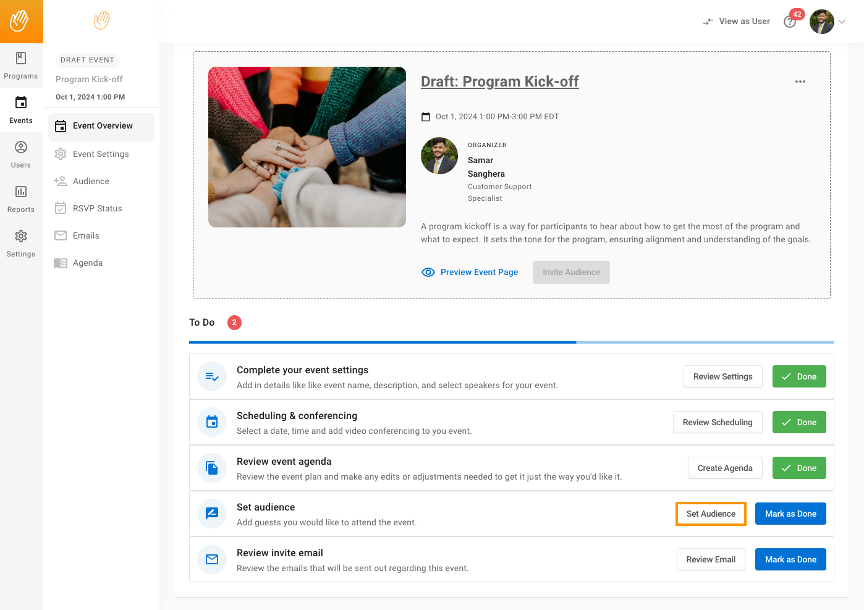Click the Set audience pencil icon
Viewport: 864px width, 610px height.
pyautogui.click(x=212, y=514)
